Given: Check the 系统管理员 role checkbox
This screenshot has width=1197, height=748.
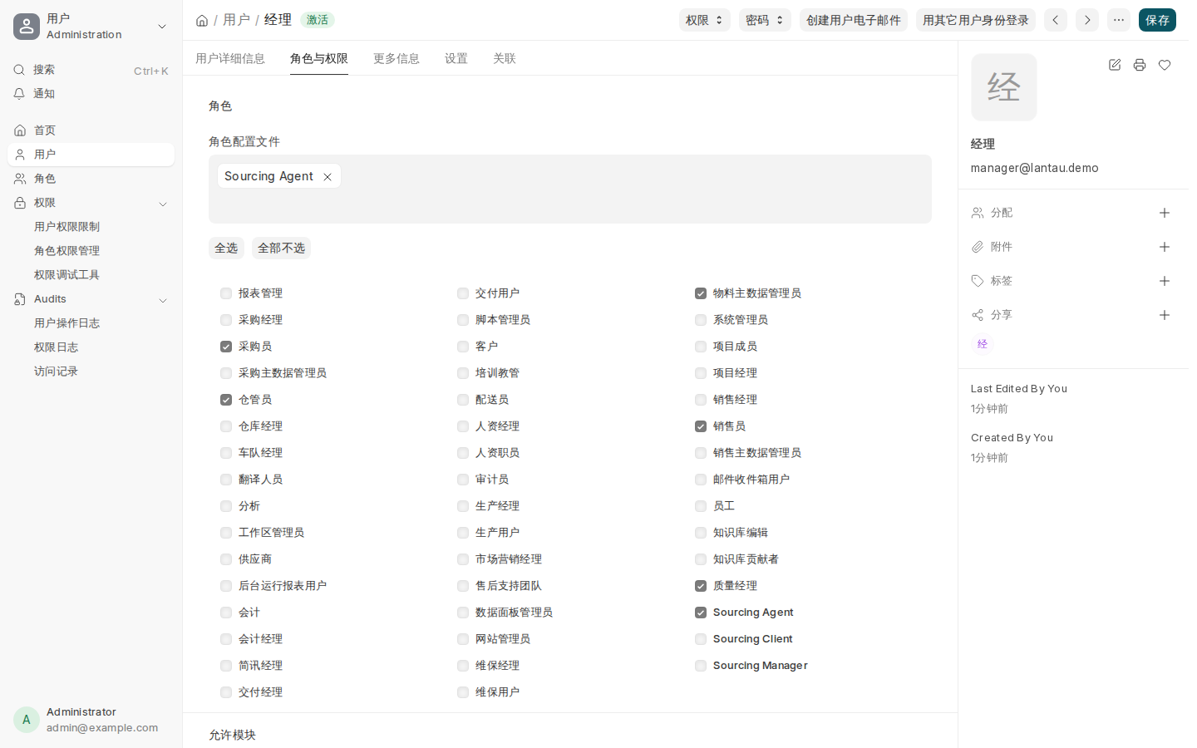Looking at the screenshot, I should pos(701,320).
